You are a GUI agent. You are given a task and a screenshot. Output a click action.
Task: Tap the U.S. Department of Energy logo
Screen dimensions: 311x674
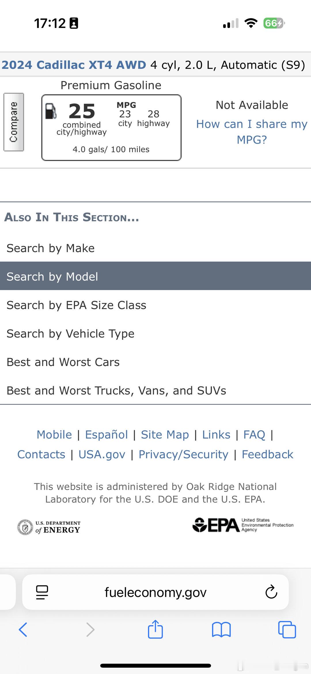(49, 527)
